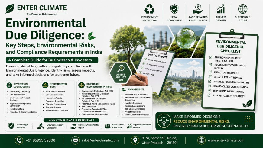
Task: Click the Environment Protection recycle icon
Action: tap(149, 9)
